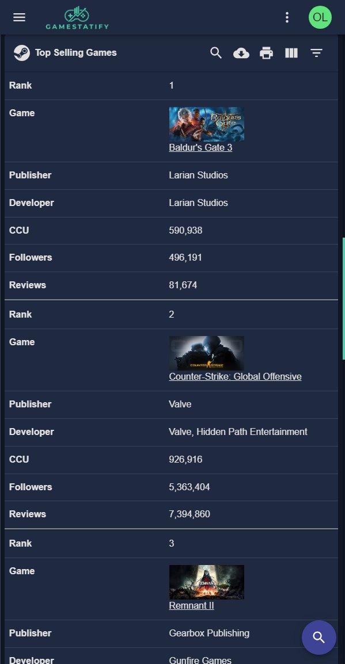Screen dimensions: 345x664
Task: Download the table as CSV
Action: point(241,53)
